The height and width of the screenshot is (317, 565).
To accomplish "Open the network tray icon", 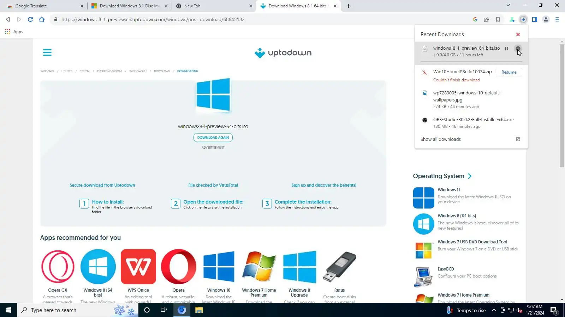I will (511, 310).
